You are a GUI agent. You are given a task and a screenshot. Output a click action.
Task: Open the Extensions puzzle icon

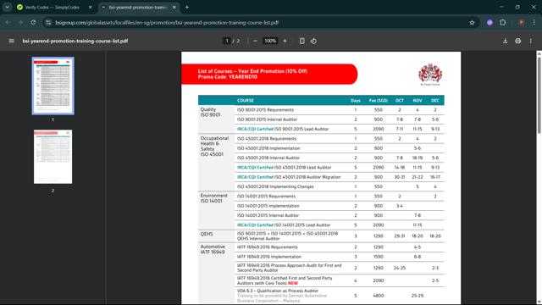coord(502,23)
